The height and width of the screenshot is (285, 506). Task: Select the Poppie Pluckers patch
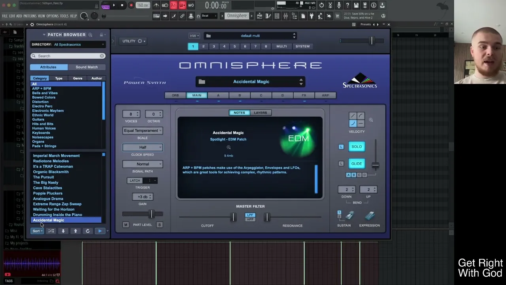click(47, 193)
